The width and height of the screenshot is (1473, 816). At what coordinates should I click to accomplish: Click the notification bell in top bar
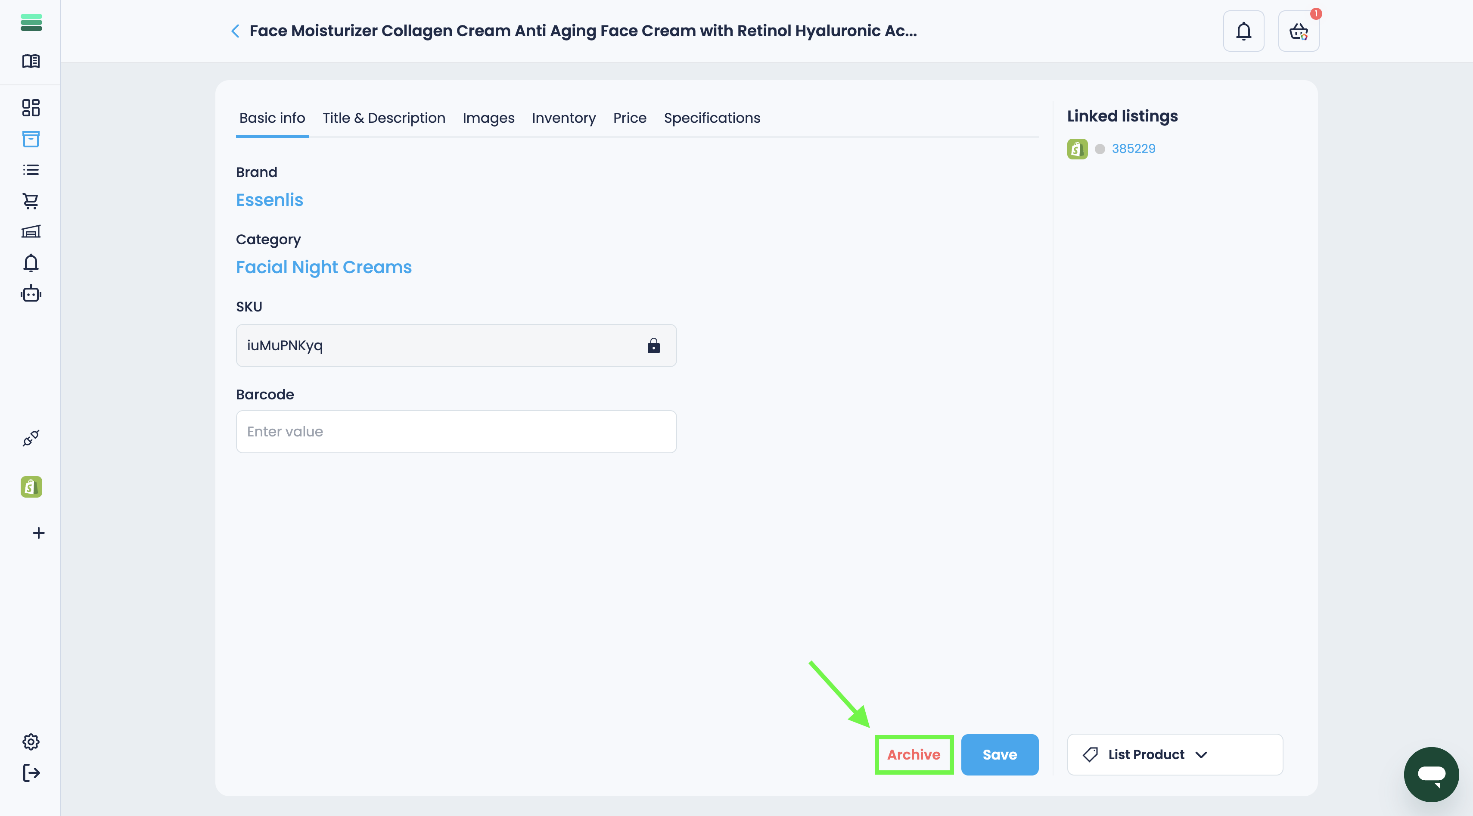[1243, 31]
